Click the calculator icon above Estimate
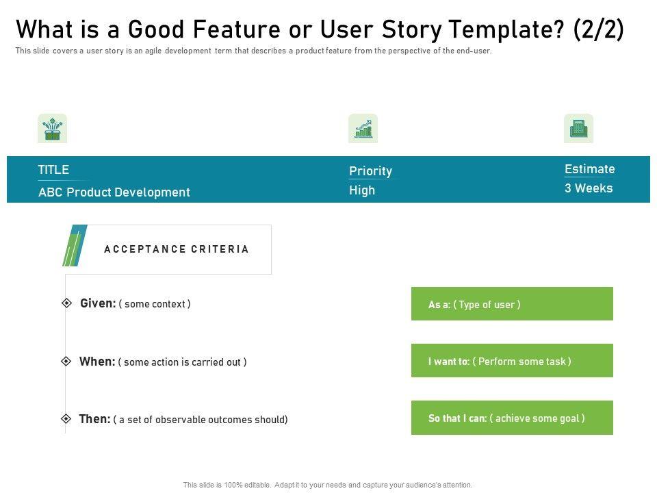This screenshot has width=657, height=493. click(x=578, y=128)
